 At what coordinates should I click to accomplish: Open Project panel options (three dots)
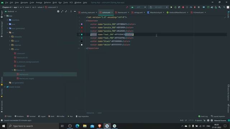pos(71,11)
